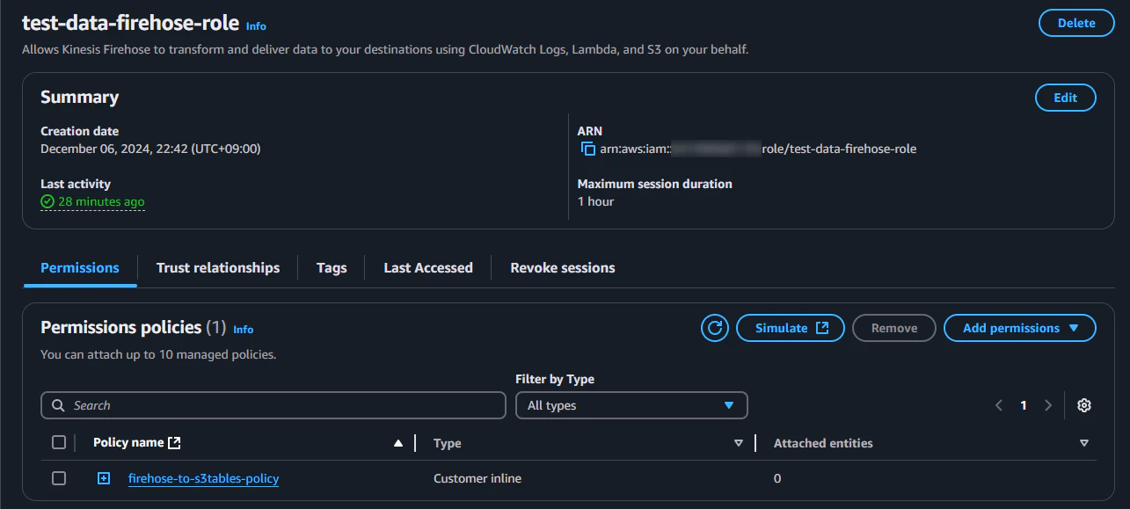This screenshot has width=1130, height=509.
Task: Copy the role ARN with the copy icon
Action: coord(588,149)
